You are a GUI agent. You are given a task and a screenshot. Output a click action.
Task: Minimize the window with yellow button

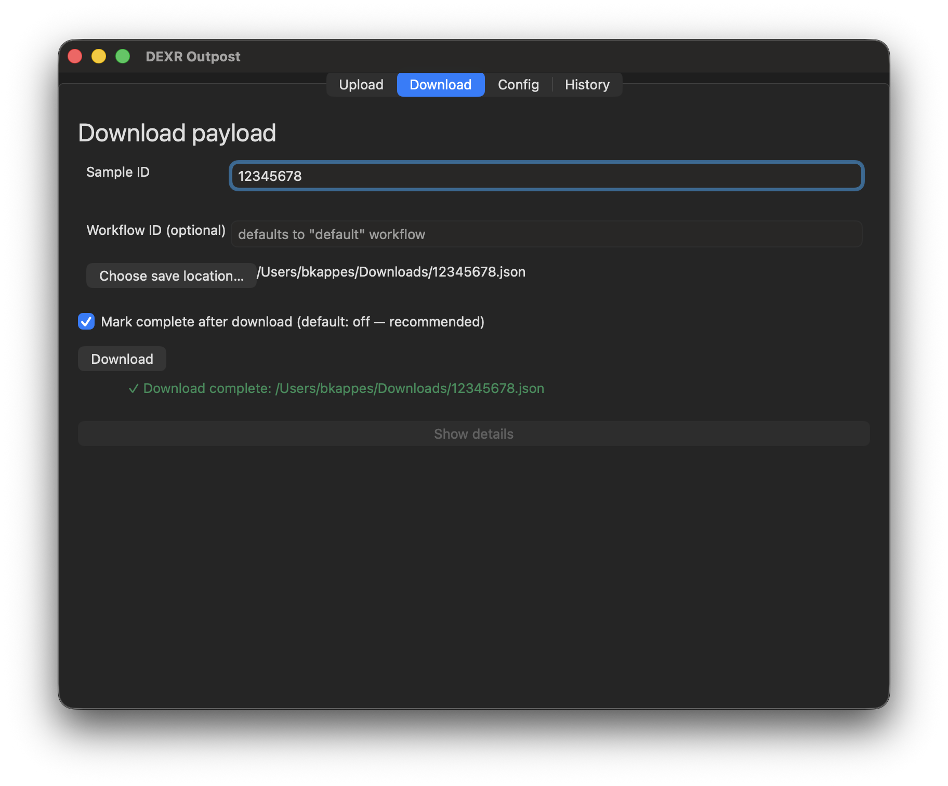point(99,56)
